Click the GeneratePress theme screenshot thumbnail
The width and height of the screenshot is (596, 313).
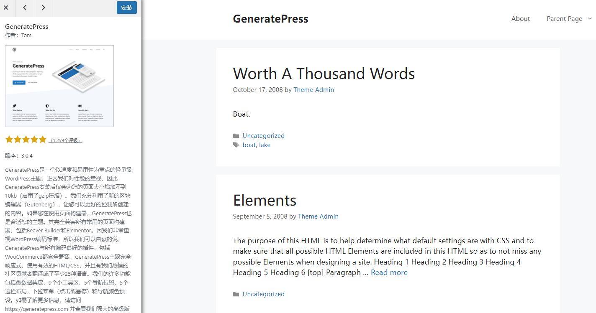(x=59, y=86)
